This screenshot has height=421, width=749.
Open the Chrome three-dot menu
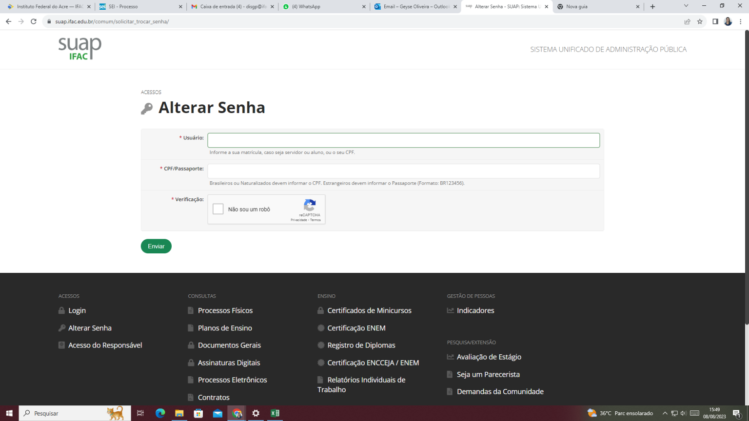[x=741, y=21]
